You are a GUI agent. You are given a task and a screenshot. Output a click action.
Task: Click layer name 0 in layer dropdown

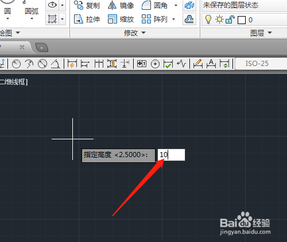(x=250, y=20)
